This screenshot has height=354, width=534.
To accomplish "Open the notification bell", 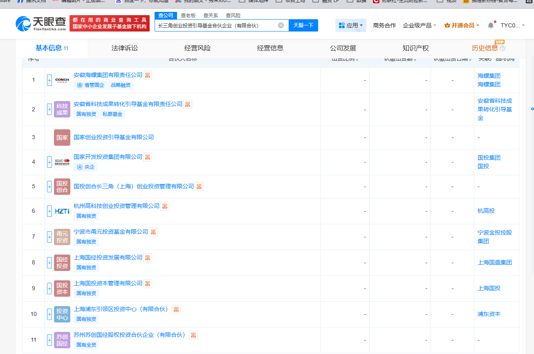I will click(x=491, y=25).
